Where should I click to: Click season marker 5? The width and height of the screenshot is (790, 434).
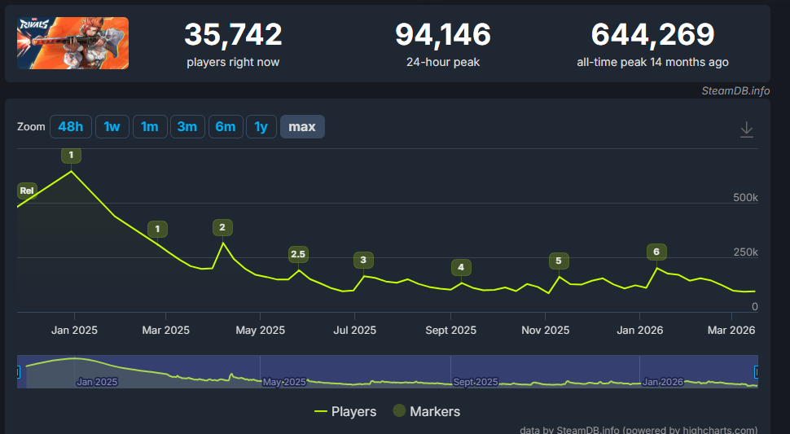tap(559, 261)
